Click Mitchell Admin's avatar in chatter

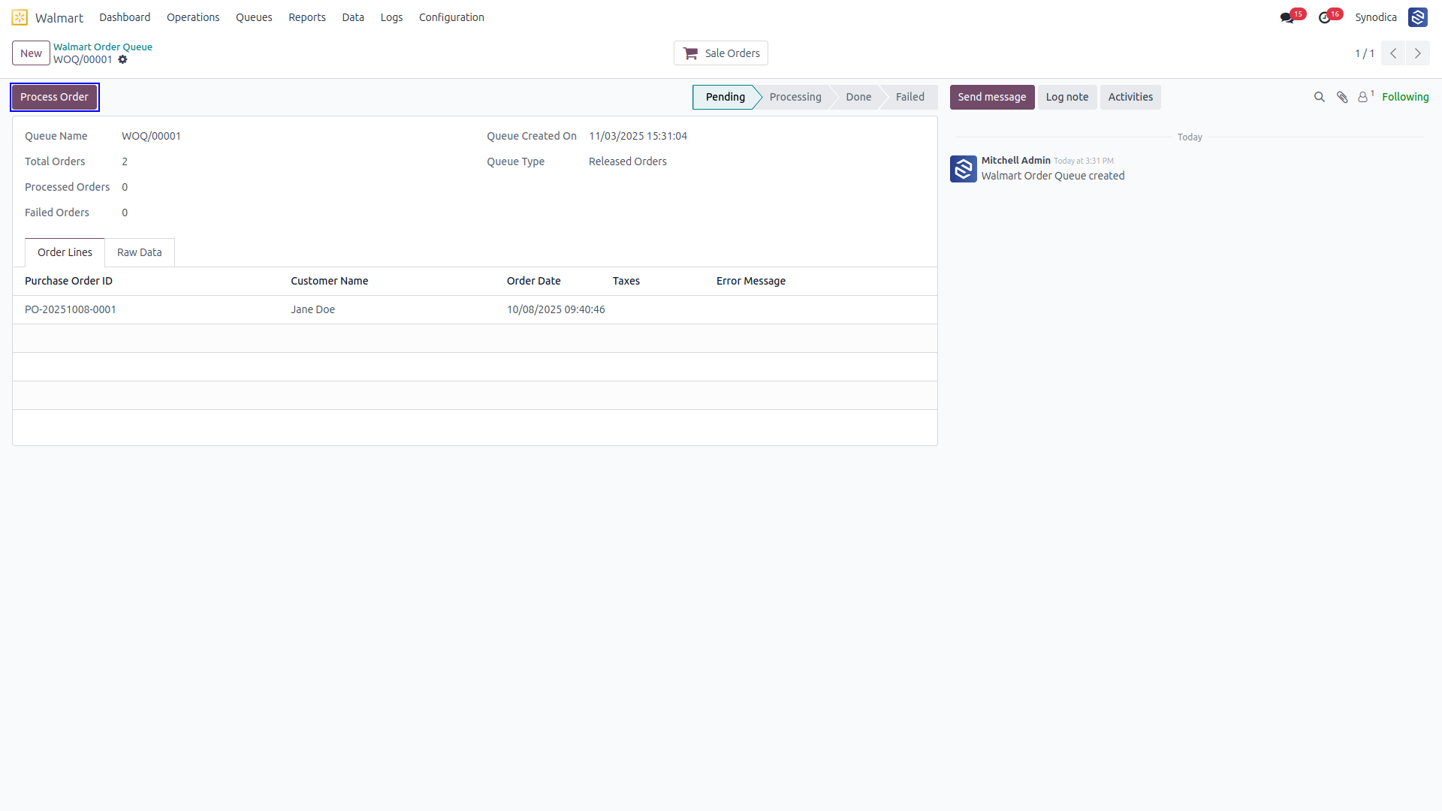(x=964, y=169)
